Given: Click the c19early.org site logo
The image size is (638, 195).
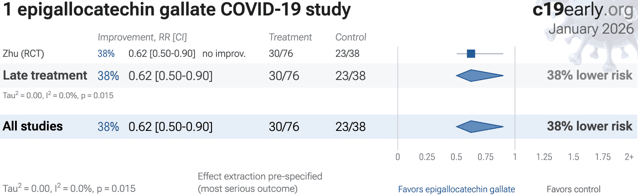Looking at the screenshot, I should pyautogui.click(x=583, y=10).
